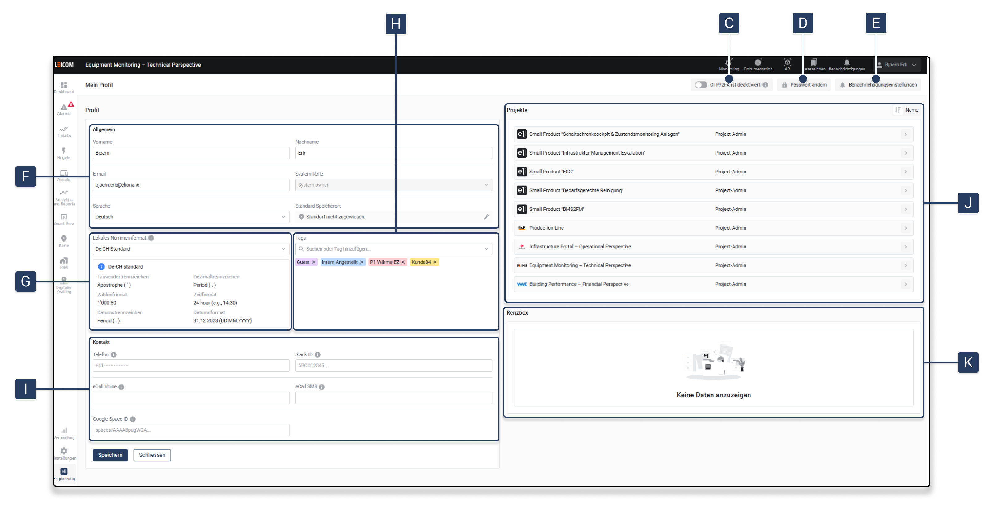Open the Sprache Deutsch dropdown
The image size is (994, 513).
(191, 217)
